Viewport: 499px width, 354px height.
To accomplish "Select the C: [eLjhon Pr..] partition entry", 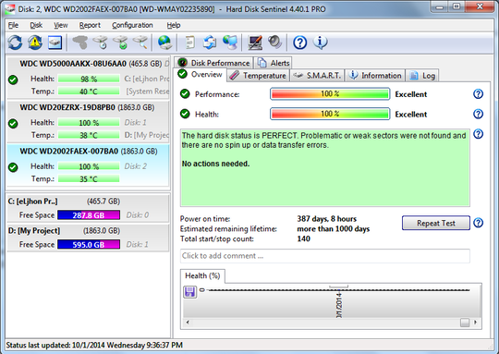I will (88, 208).
